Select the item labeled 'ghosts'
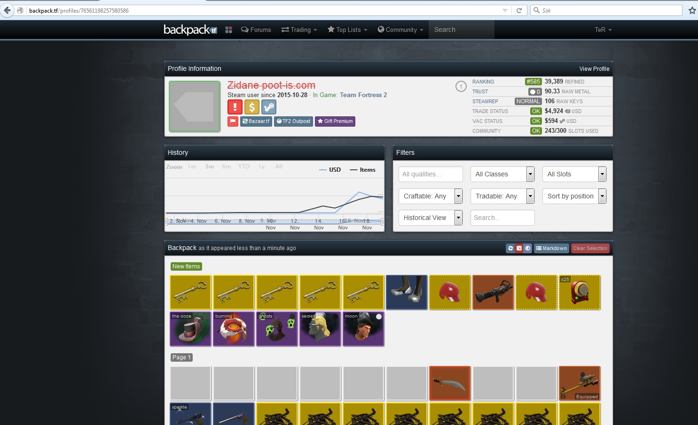This screenshot has width=698, height=425. 277,329
